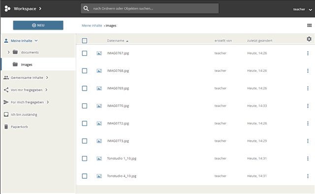This screenshot has height=194, width=315.
Task: Check the box for IMAG0773.jpg
Action: point(85,141)
